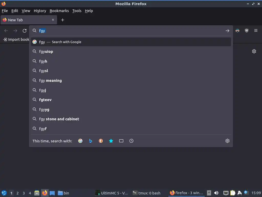Switch to workspace 2

click(x=18, y=193)
